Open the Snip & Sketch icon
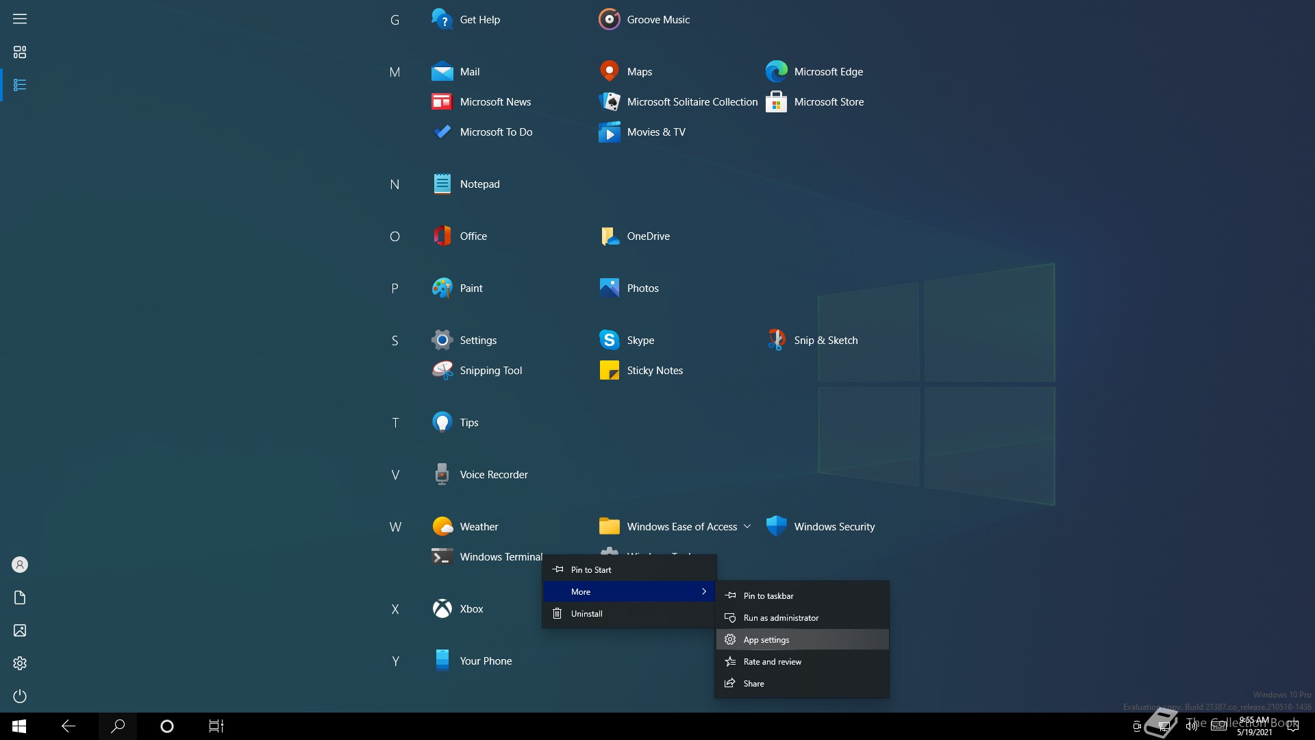Screen dimensions: 1315x740 pyautogui.click(x=776, y=340)
